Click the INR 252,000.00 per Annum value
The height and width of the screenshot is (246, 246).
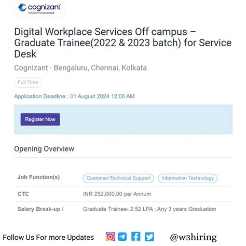point(117,194)
